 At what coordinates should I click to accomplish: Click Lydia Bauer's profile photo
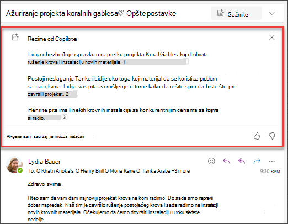(14, 165)
